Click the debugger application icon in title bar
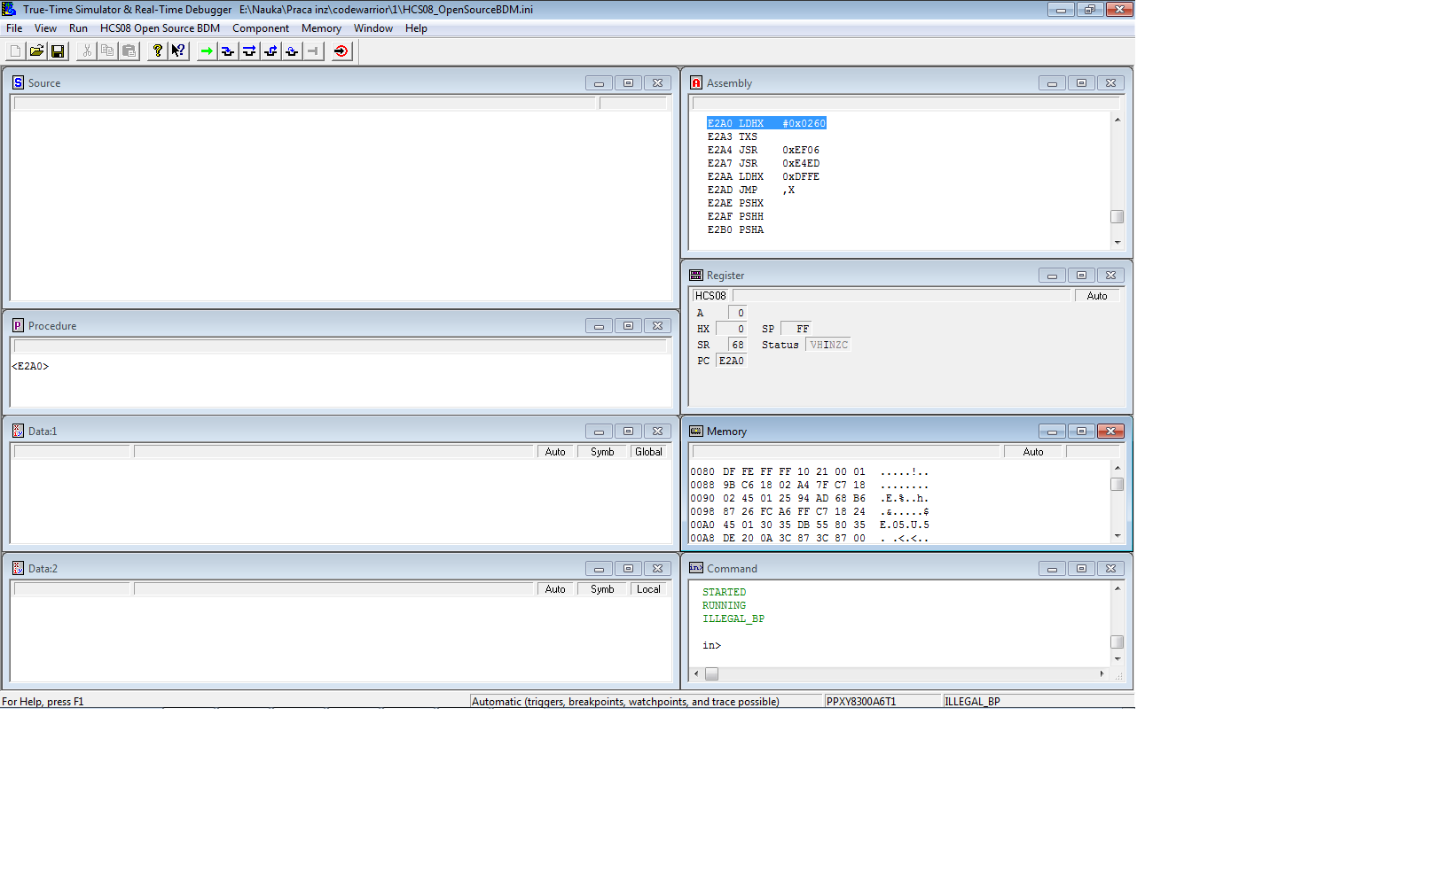Screen dimensions: 1435x879 9,9
